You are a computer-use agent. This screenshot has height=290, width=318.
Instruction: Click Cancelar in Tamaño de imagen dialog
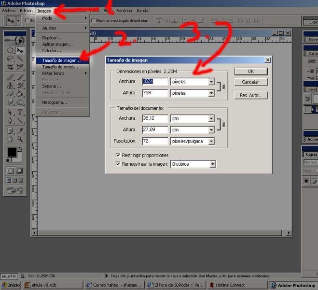pos(251,82)
